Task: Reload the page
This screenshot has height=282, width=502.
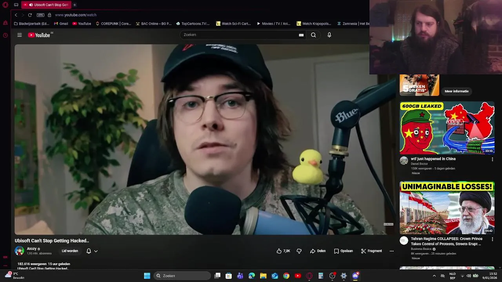Action: [x=30, y=15]
